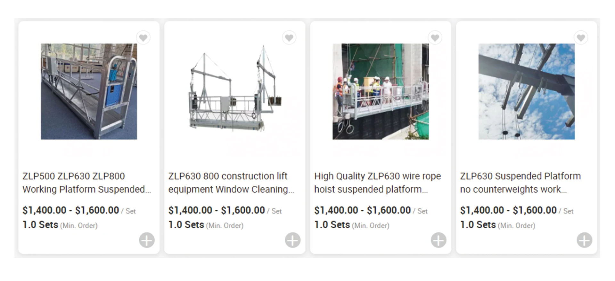
Task: Open ZLP630 Suspended Platform no counterweights title
Action: (x=520, y=183)
